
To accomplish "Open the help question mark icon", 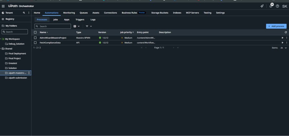I will tap(278, 6).
